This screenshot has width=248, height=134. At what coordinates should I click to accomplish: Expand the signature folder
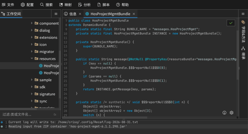[32, 94]
